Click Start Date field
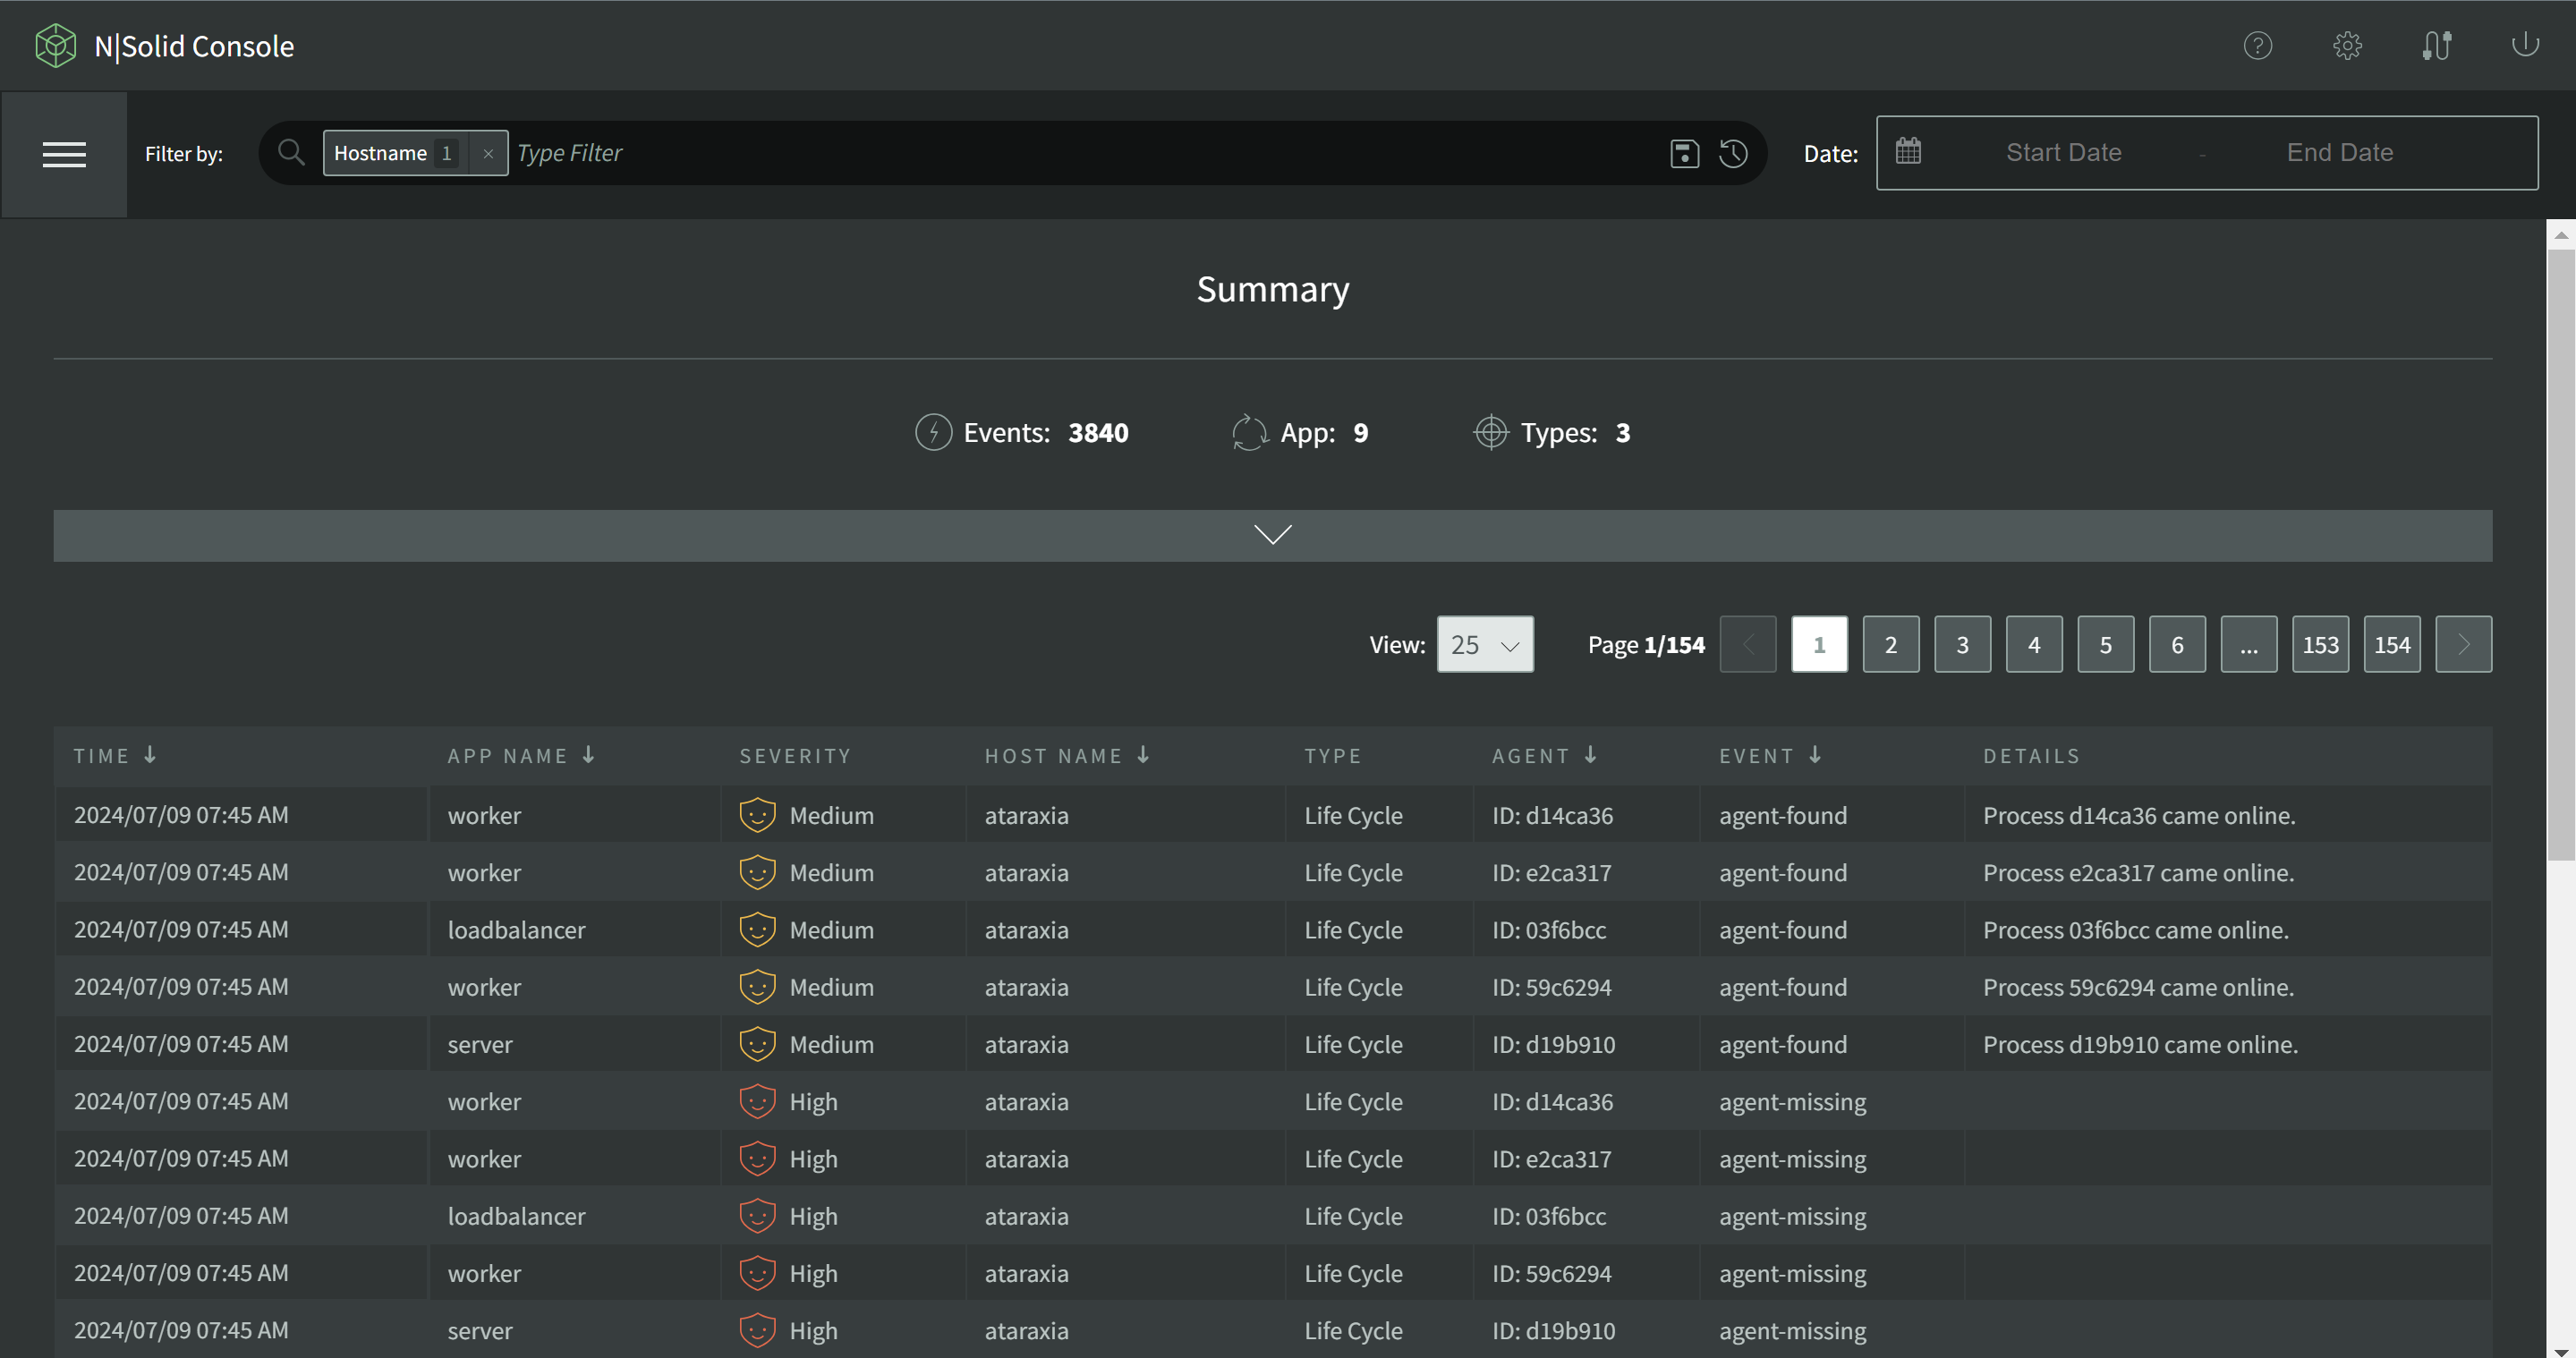The width and height of the screenshot is (2576, 1358). pos(2063,152)
